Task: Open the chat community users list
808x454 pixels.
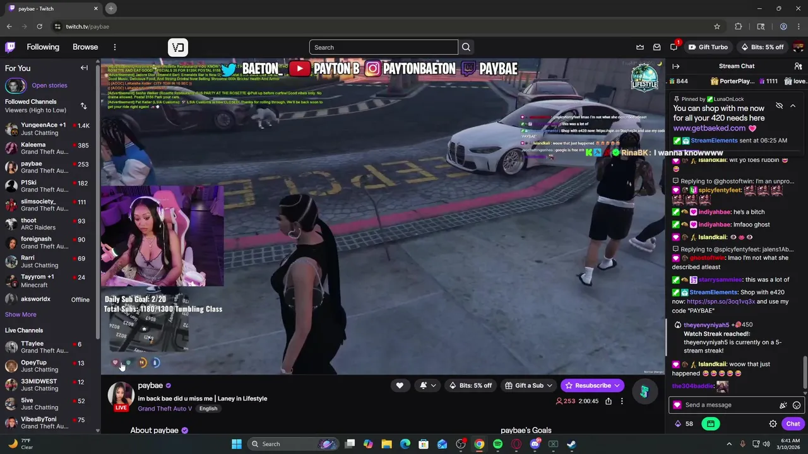Action: (798, 66)
